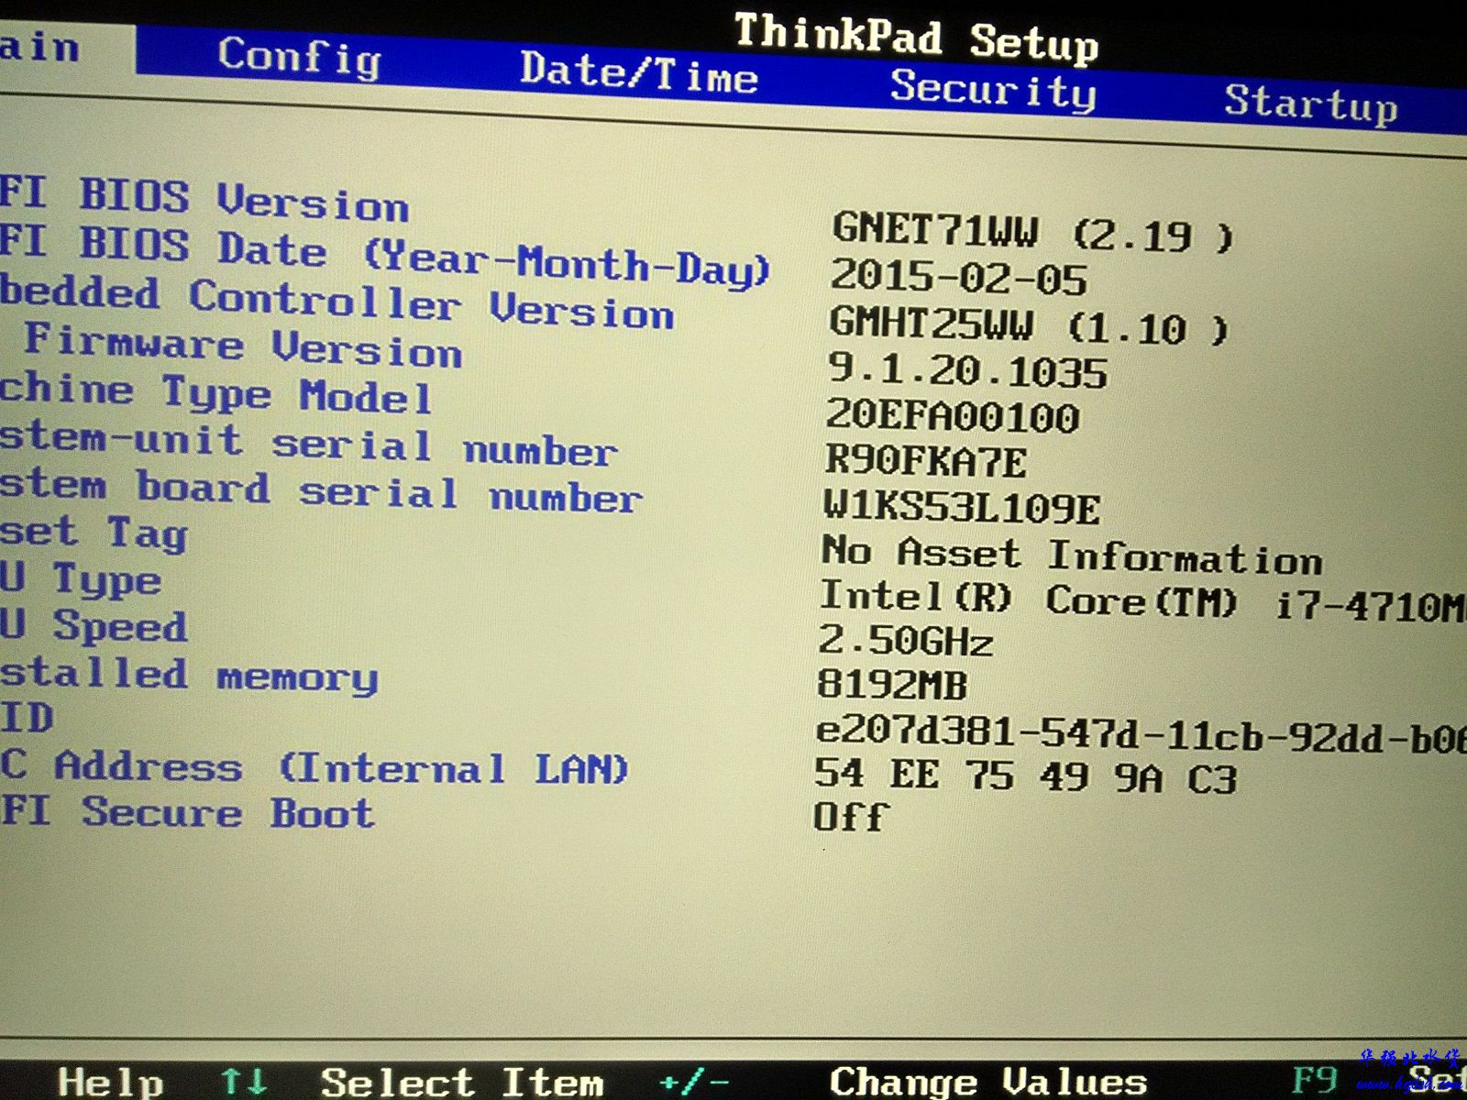Select the serial number R90FKA7E
The width and height of the screenshot is (1467, 1100).
click(x=925, y=460)
